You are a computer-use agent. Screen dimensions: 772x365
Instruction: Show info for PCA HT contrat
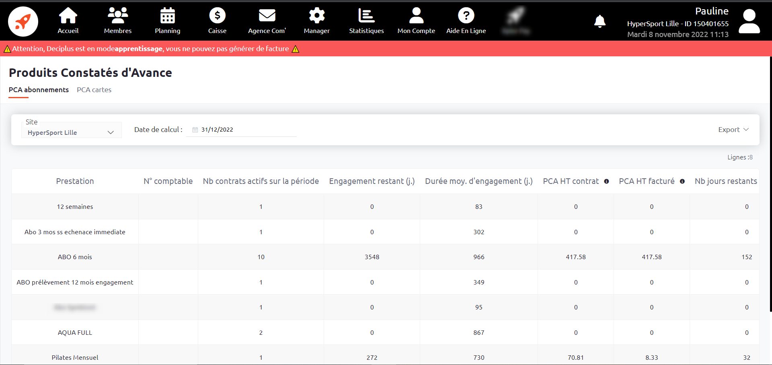(606, 181)
